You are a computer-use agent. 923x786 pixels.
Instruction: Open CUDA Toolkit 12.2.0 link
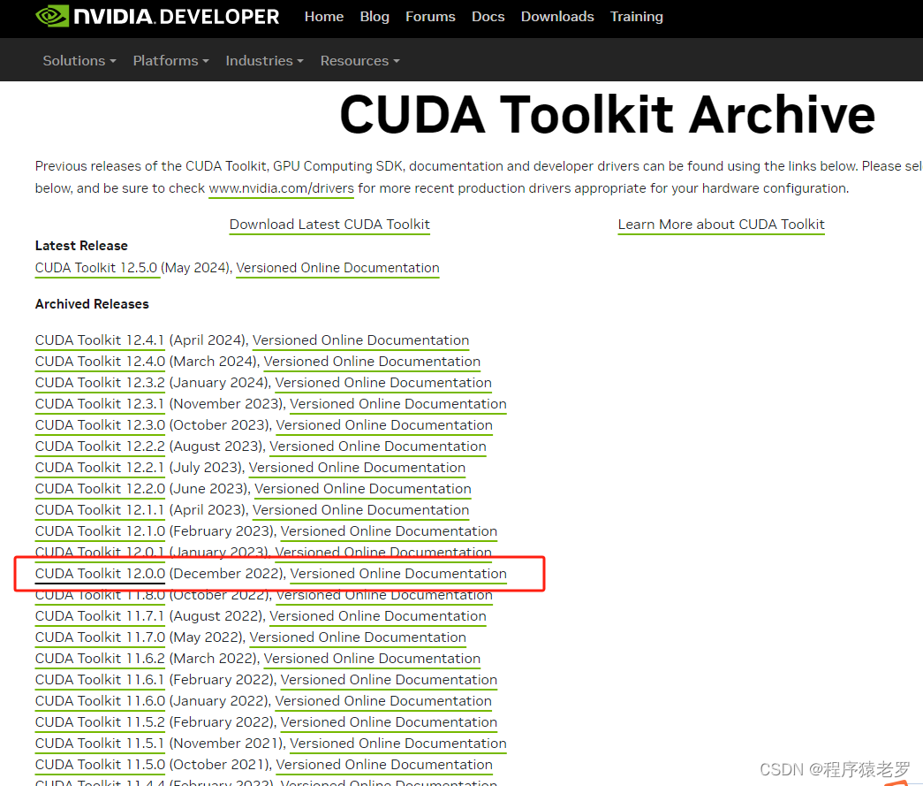click(x=100, y=489)
